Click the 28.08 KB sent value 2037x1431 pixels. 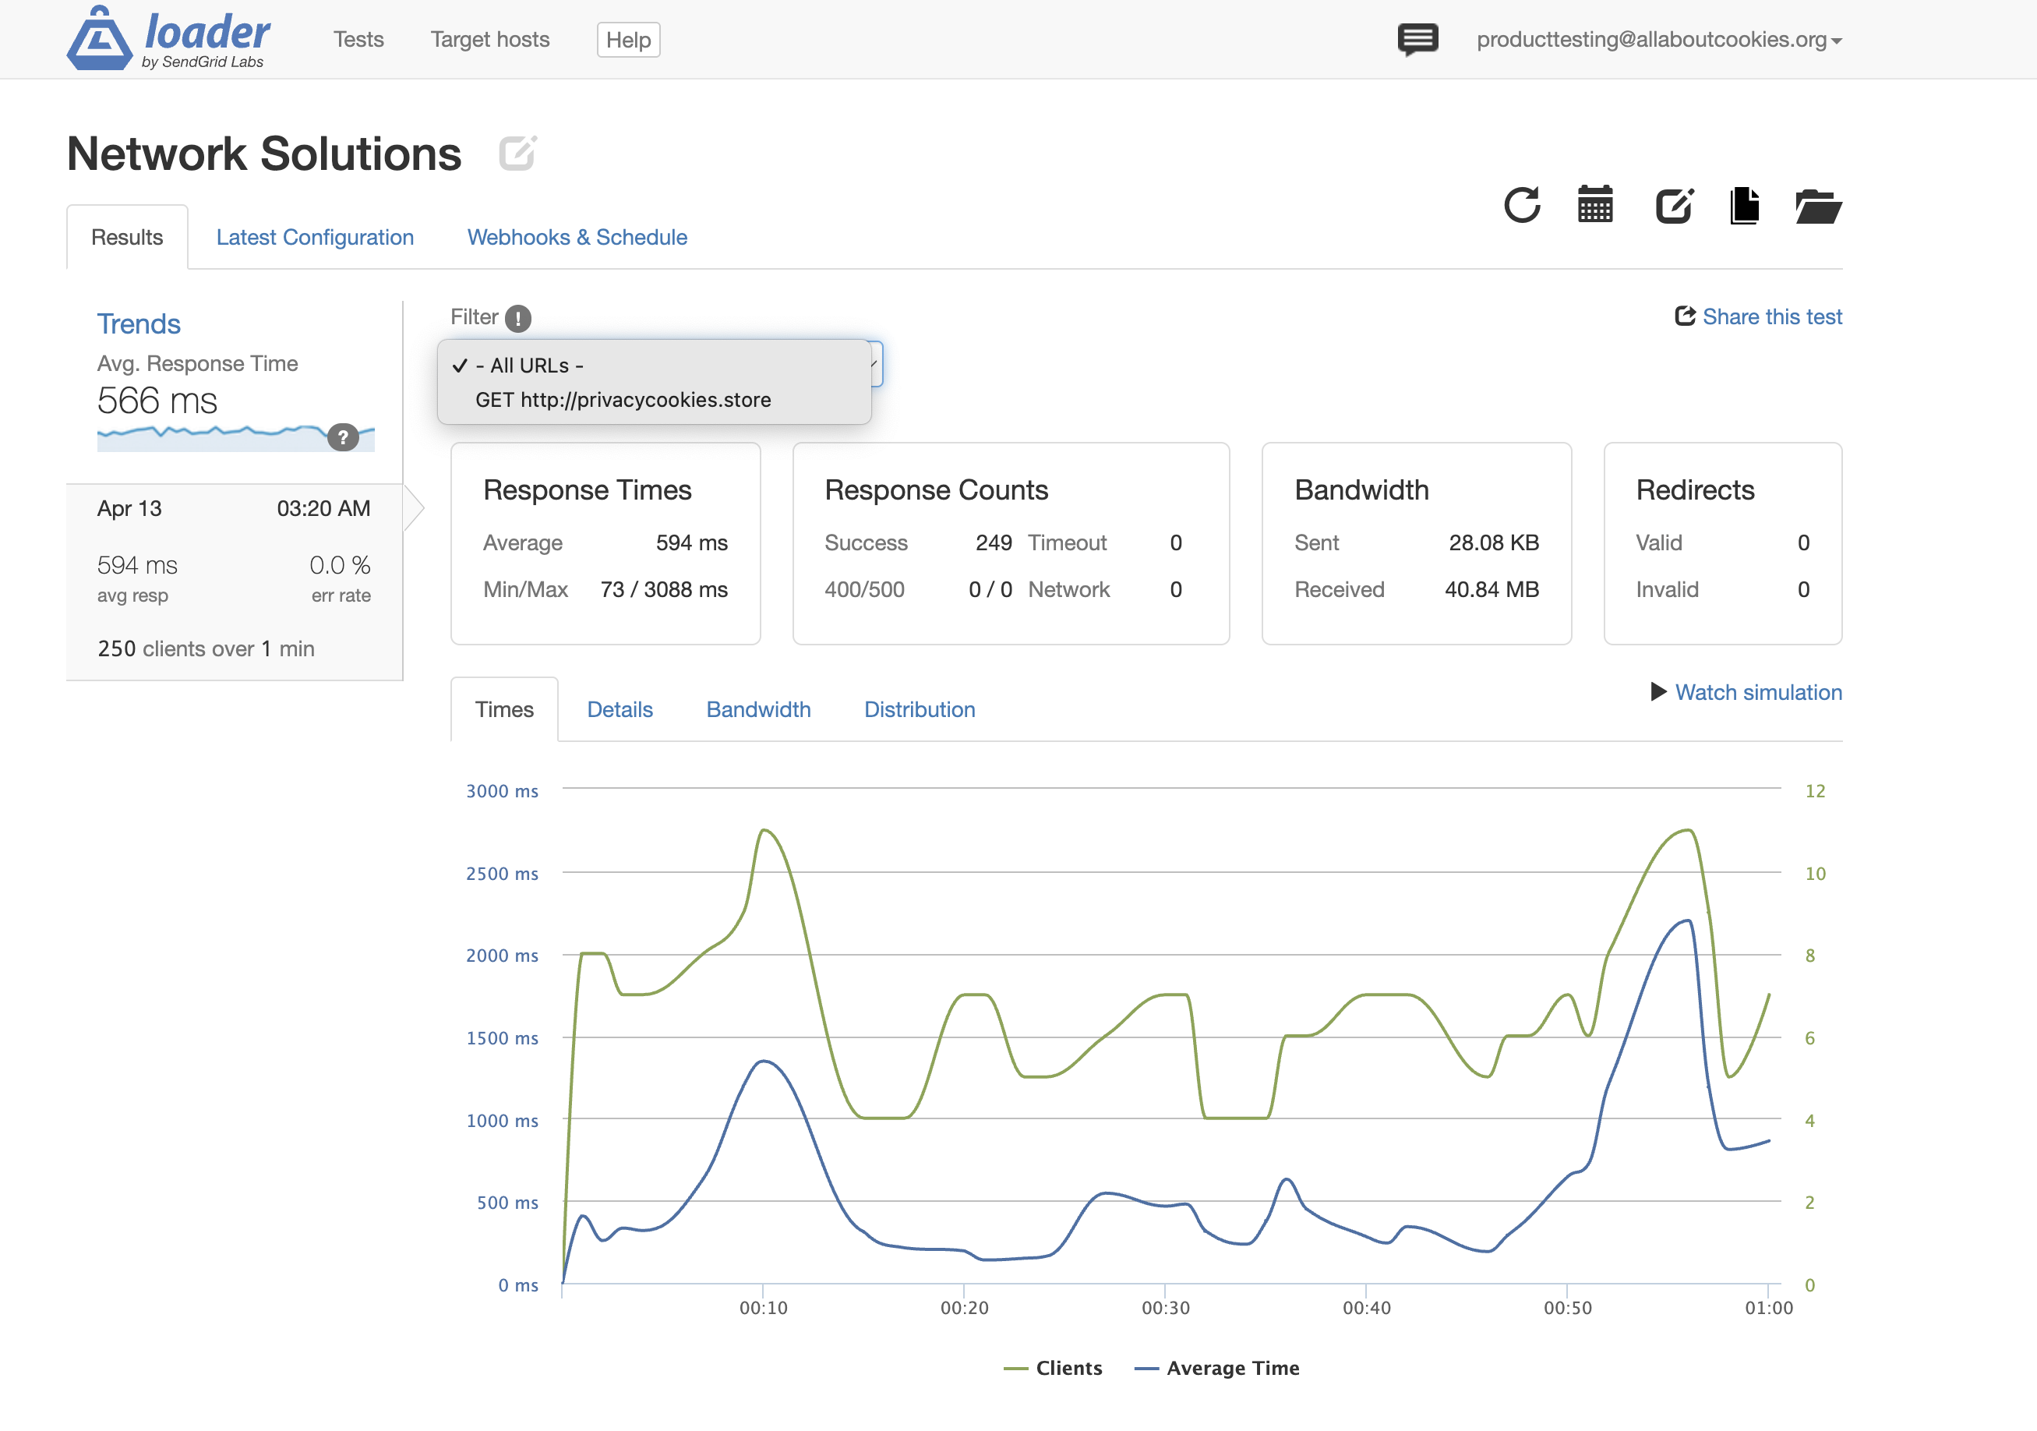(1494, 542)
